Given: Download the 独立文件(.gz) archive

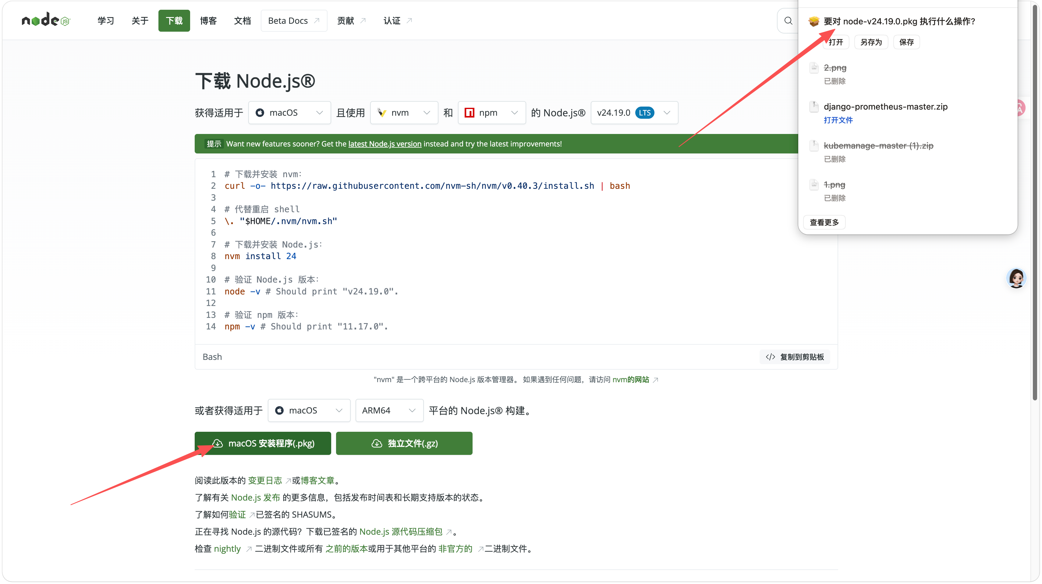Looking at the screenshot, I should pyautogui.click(x=404, y=443).
